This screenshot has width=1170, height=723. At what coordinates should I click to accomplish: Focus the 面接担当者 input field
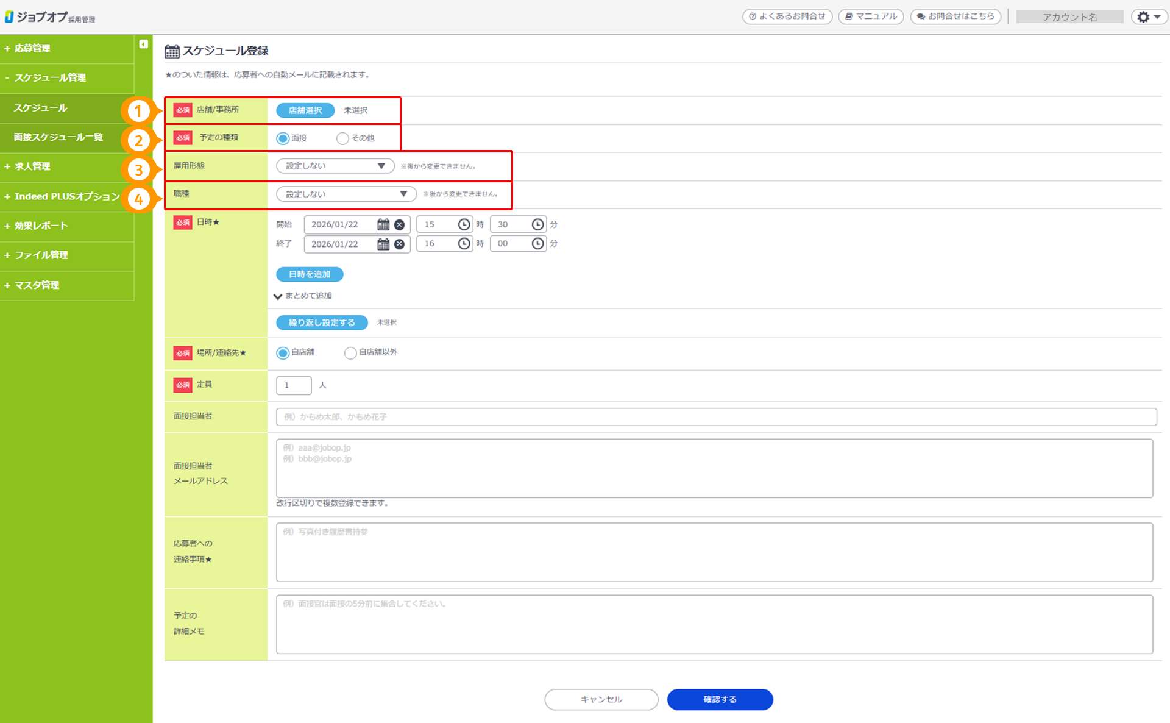716,417
